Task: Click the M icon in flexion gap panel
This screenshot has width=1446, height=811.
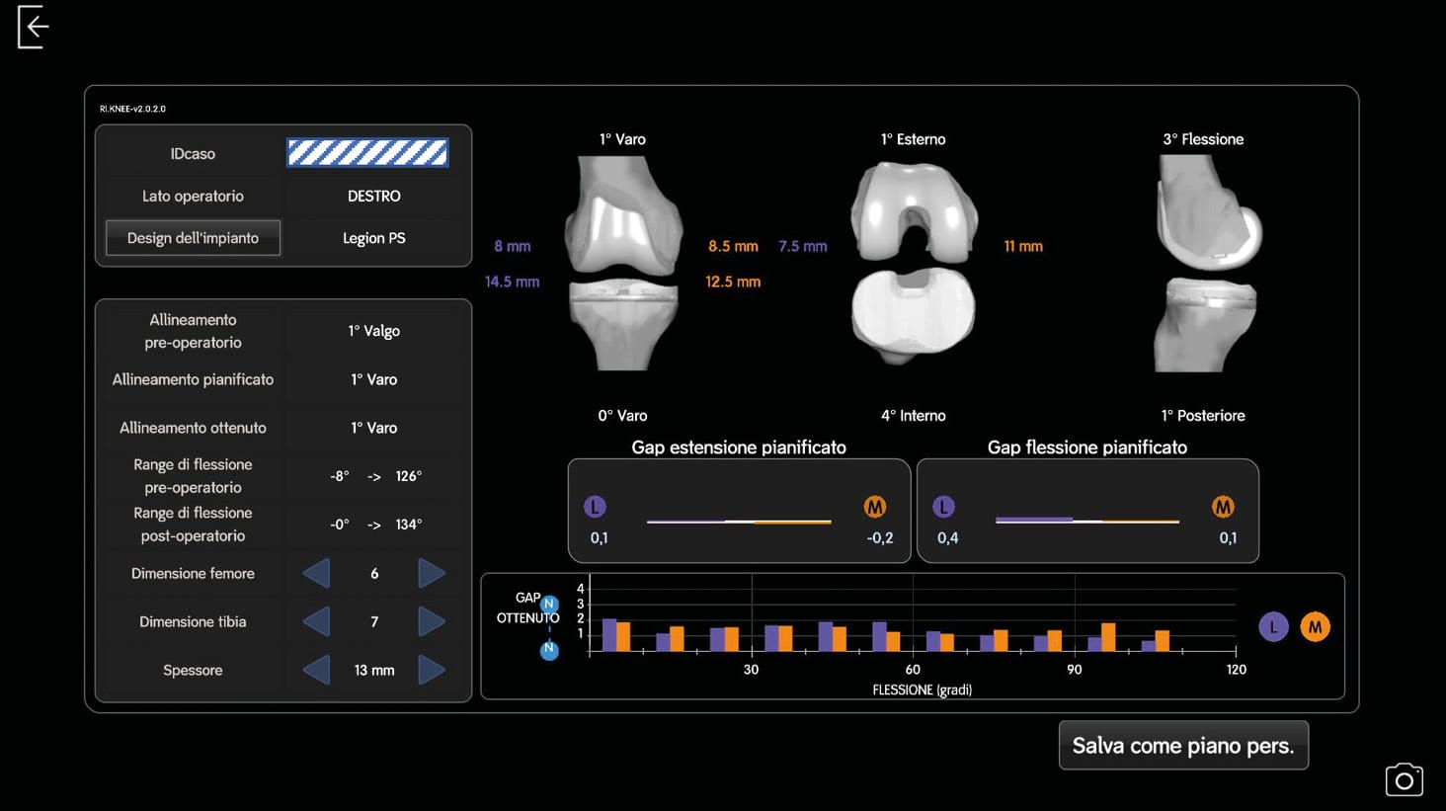Action: tap(1223, 507)
